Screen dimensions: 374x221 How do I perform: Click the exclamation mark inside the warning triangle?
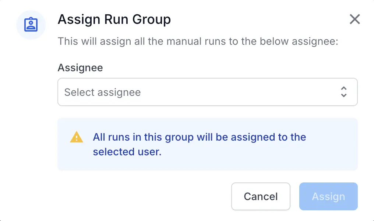point(76,138)
